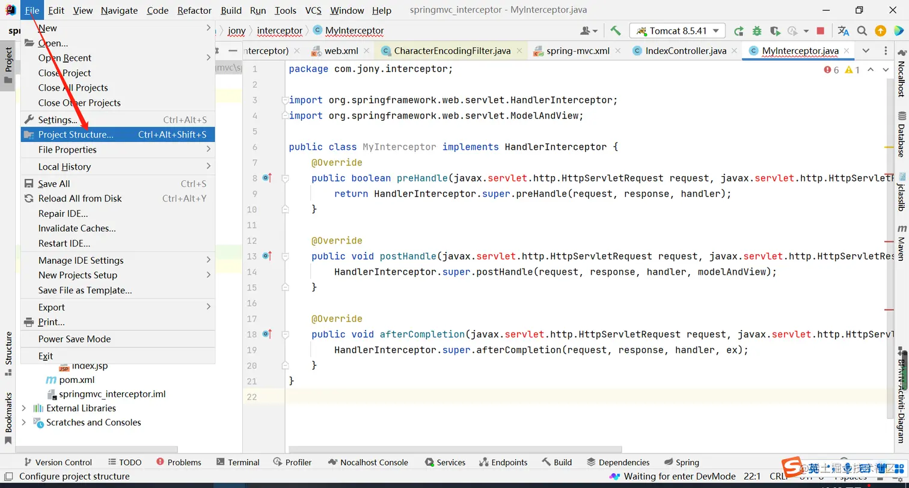Screen dimensions: 909x488
Task: Open the Database side panel
Action: pyautogui.click(x=902, y=134)
